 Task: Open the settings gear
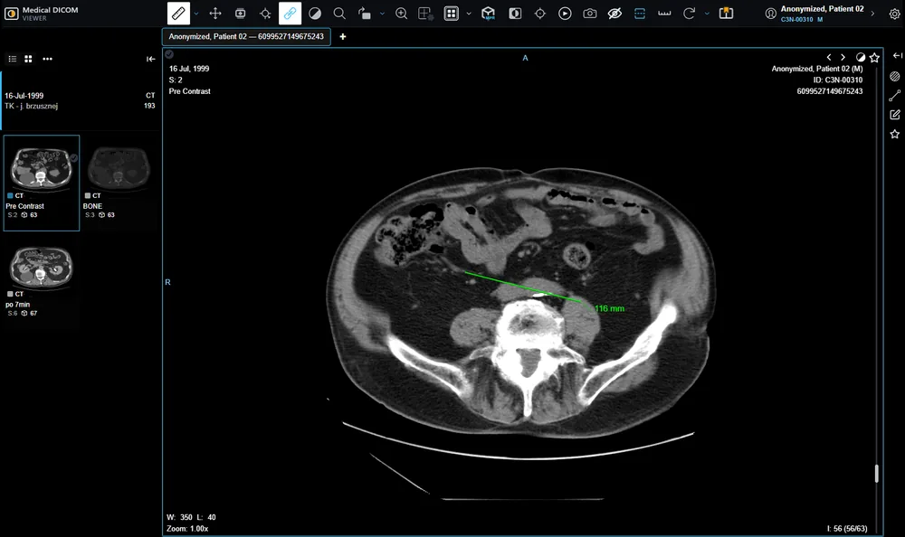(894, 14)
